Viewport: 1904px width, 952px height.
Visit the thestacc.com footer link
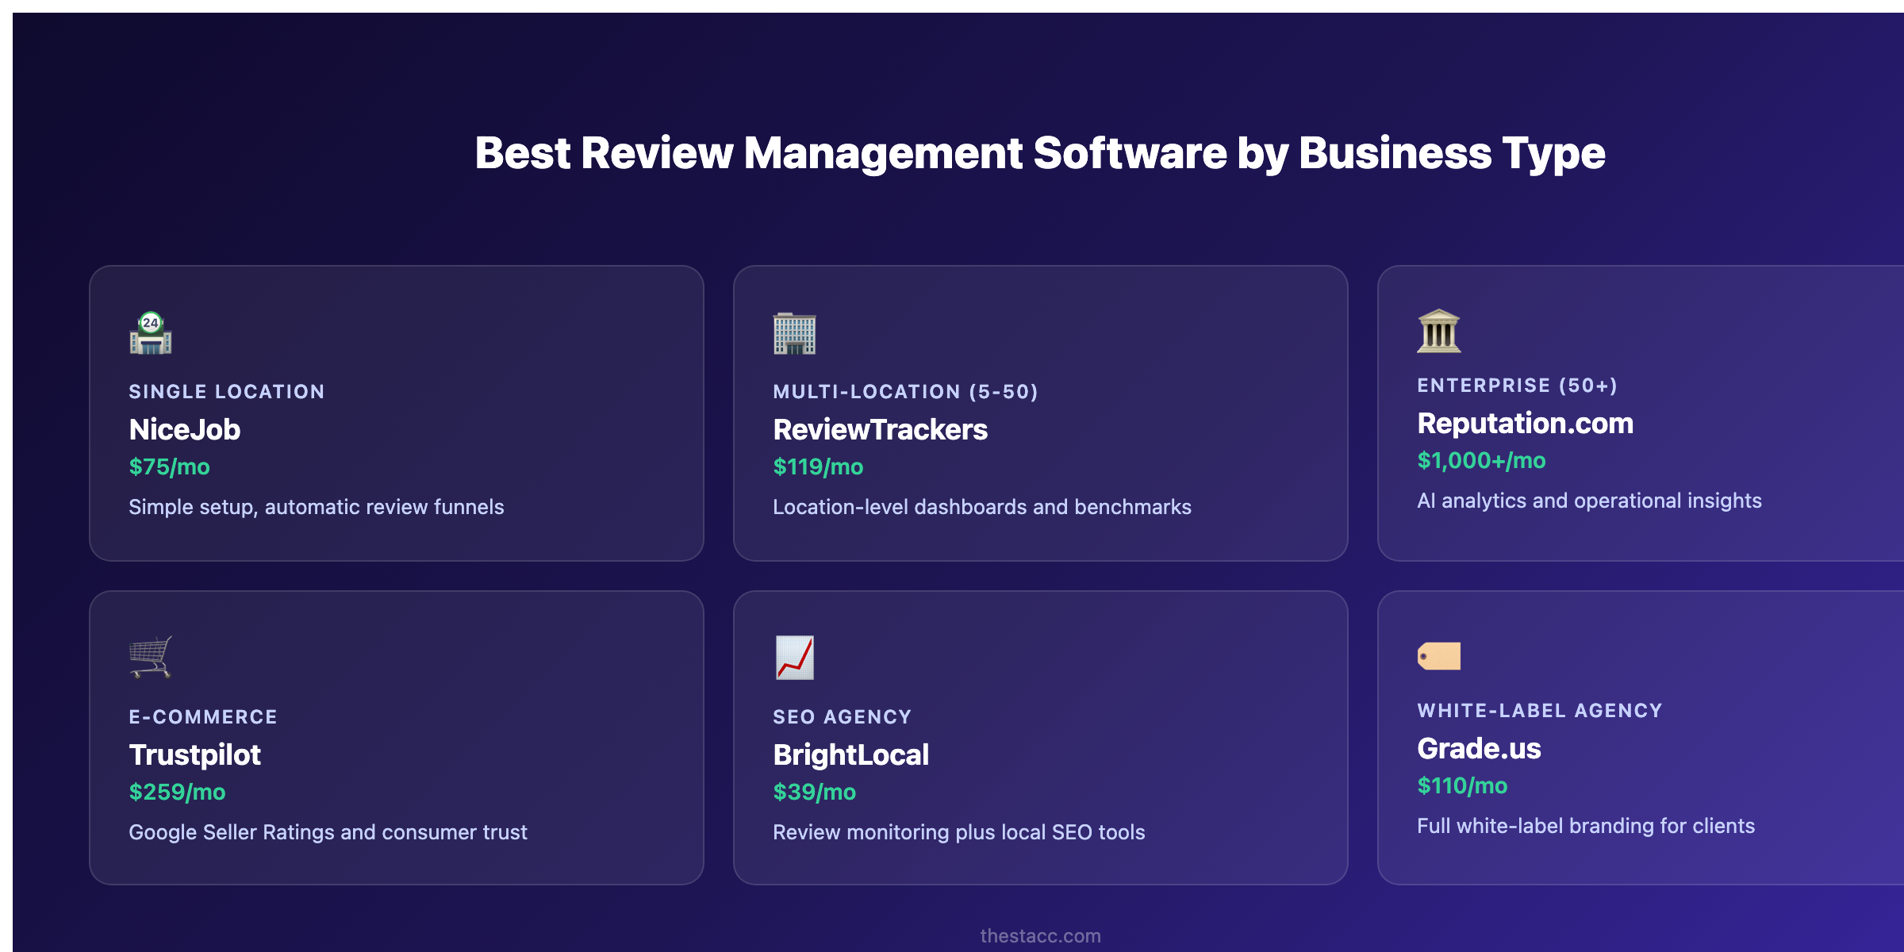pos(1040,936)
